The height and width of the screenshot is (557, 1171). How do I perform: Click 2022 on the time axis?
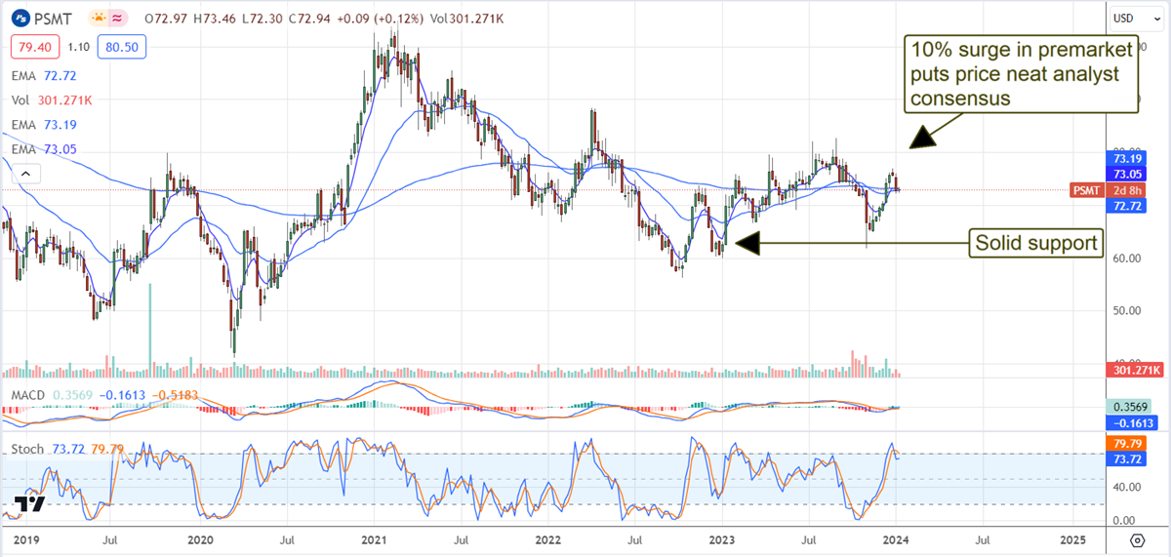[x=547, y=538]
